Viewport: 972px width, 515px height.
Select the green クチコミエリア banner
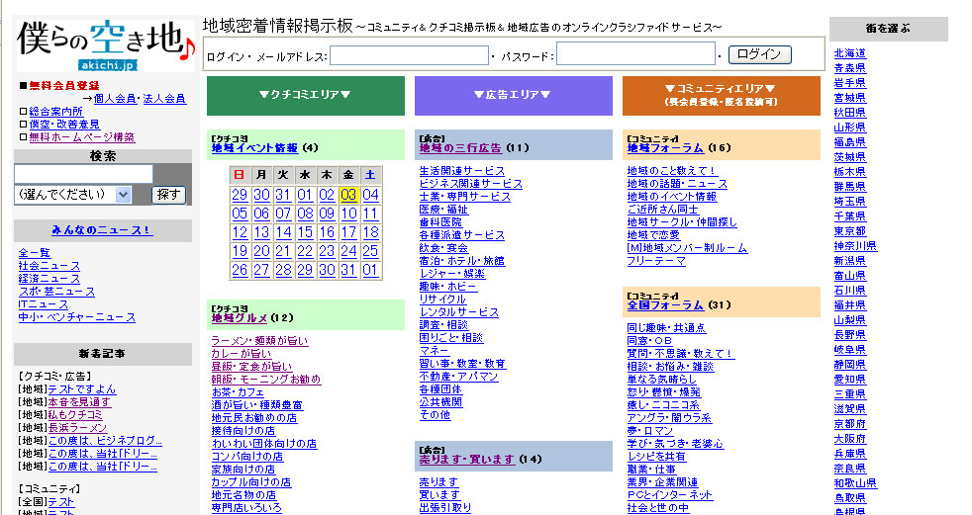click(x=305, y=95)
